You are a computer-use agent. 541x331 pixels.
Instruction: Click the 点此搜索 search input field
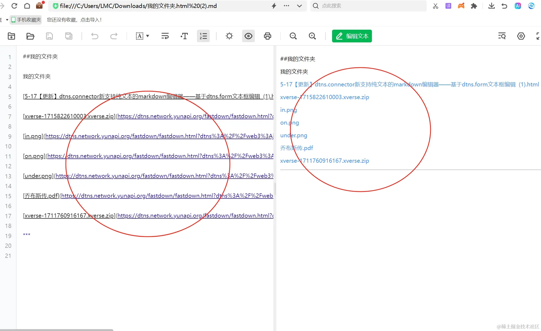point(372,6)
